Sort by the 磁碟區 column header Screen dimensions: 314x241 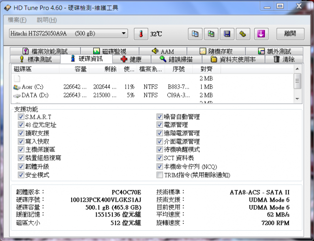coord(35,69)
